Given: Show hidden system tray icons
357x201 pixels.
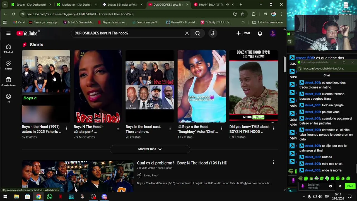Looking at the screenshot, I should [304, 197].
